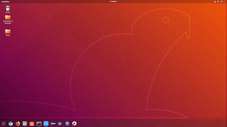227x127 pixels.
Task: Select the Trash desktop icon
Action: [8, 10]
